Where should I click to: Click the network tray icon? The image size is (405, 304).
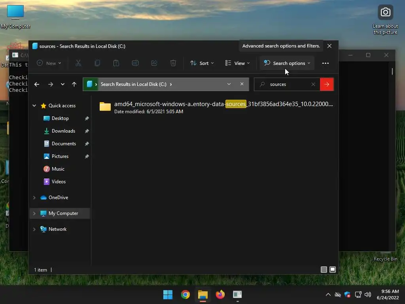point(358,294)
